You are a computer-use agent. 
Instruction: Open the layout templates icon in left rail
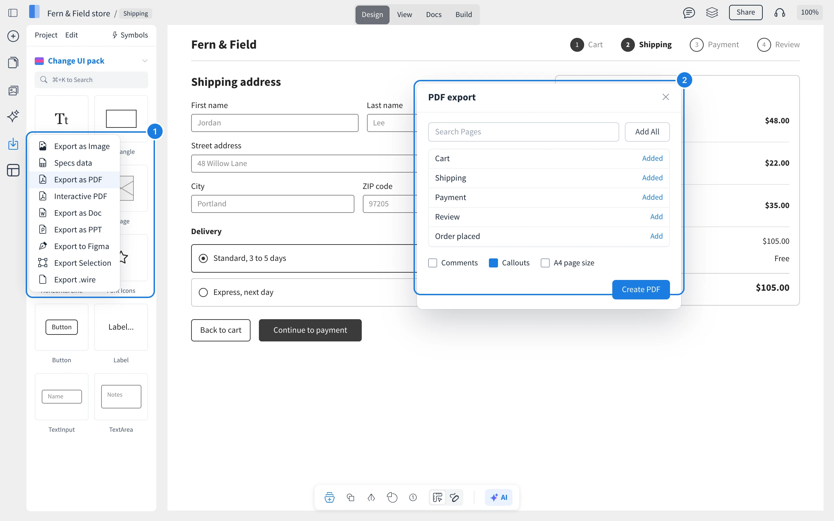tap(13, 170)
